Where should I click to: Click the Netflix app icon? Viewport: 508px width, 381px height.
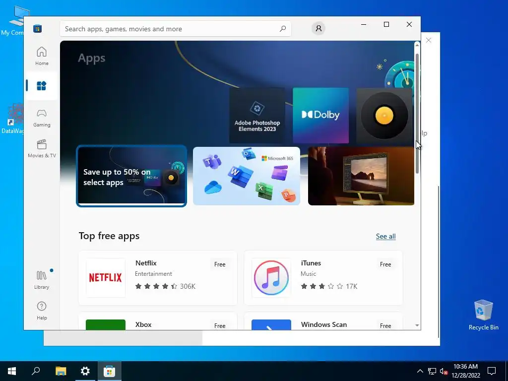106,278
